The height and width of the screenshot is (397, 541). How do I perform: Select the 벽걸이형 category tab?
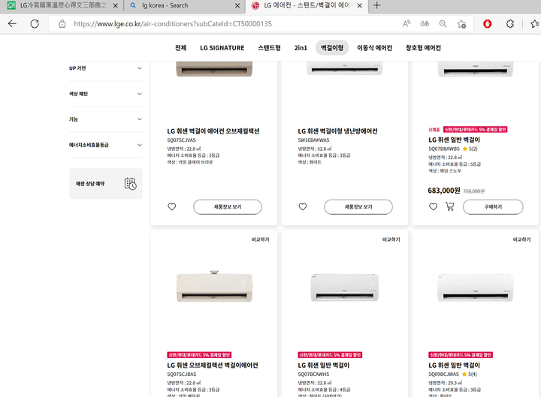pyautogui.click(x=332, y=48)
